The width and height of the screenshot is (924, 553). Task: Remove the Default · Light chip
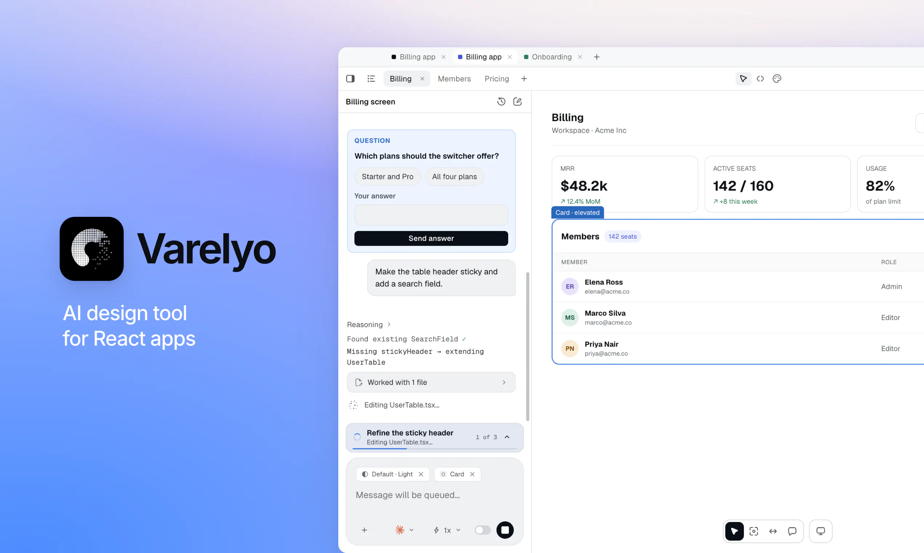click(421, 474)
